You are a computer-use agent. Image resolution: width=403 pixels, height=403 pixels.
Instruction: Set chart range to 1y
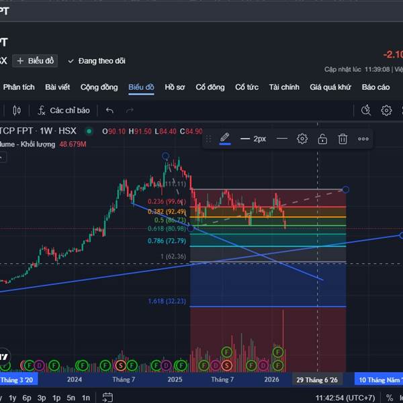pos(12,398)
